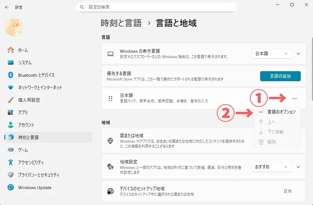This screenshot has height=205, width=313.
Task: Select アクセシビリティ in the sidebar
Action: pyautogui.click(x=31, y=162)
